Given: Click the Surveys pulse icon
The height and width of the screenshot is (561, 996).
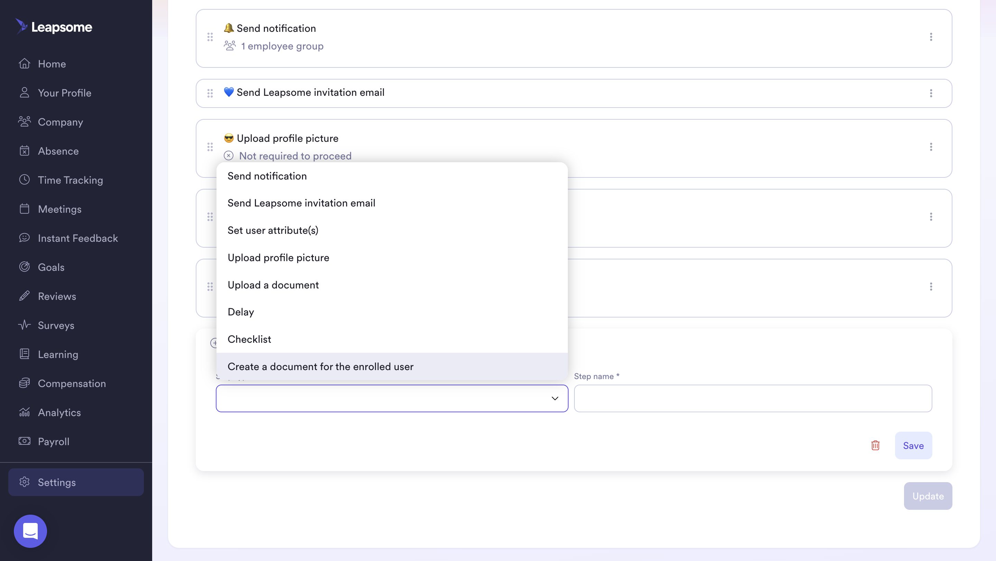Looking at the screenshot, I should click(x=24, y=325).
